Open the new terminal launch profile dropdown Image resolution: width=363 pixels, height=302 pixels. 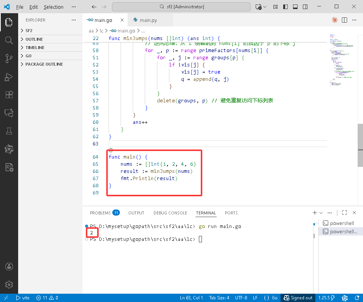pyautogui.click(x=321, y=213)
